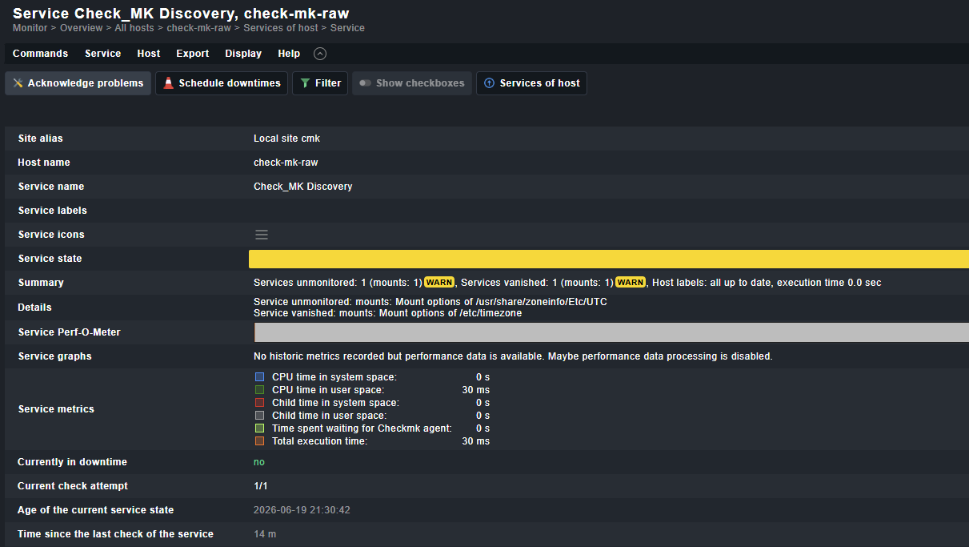
Task: Open the Service icons hamburger menu
Action: pos(262,235)
